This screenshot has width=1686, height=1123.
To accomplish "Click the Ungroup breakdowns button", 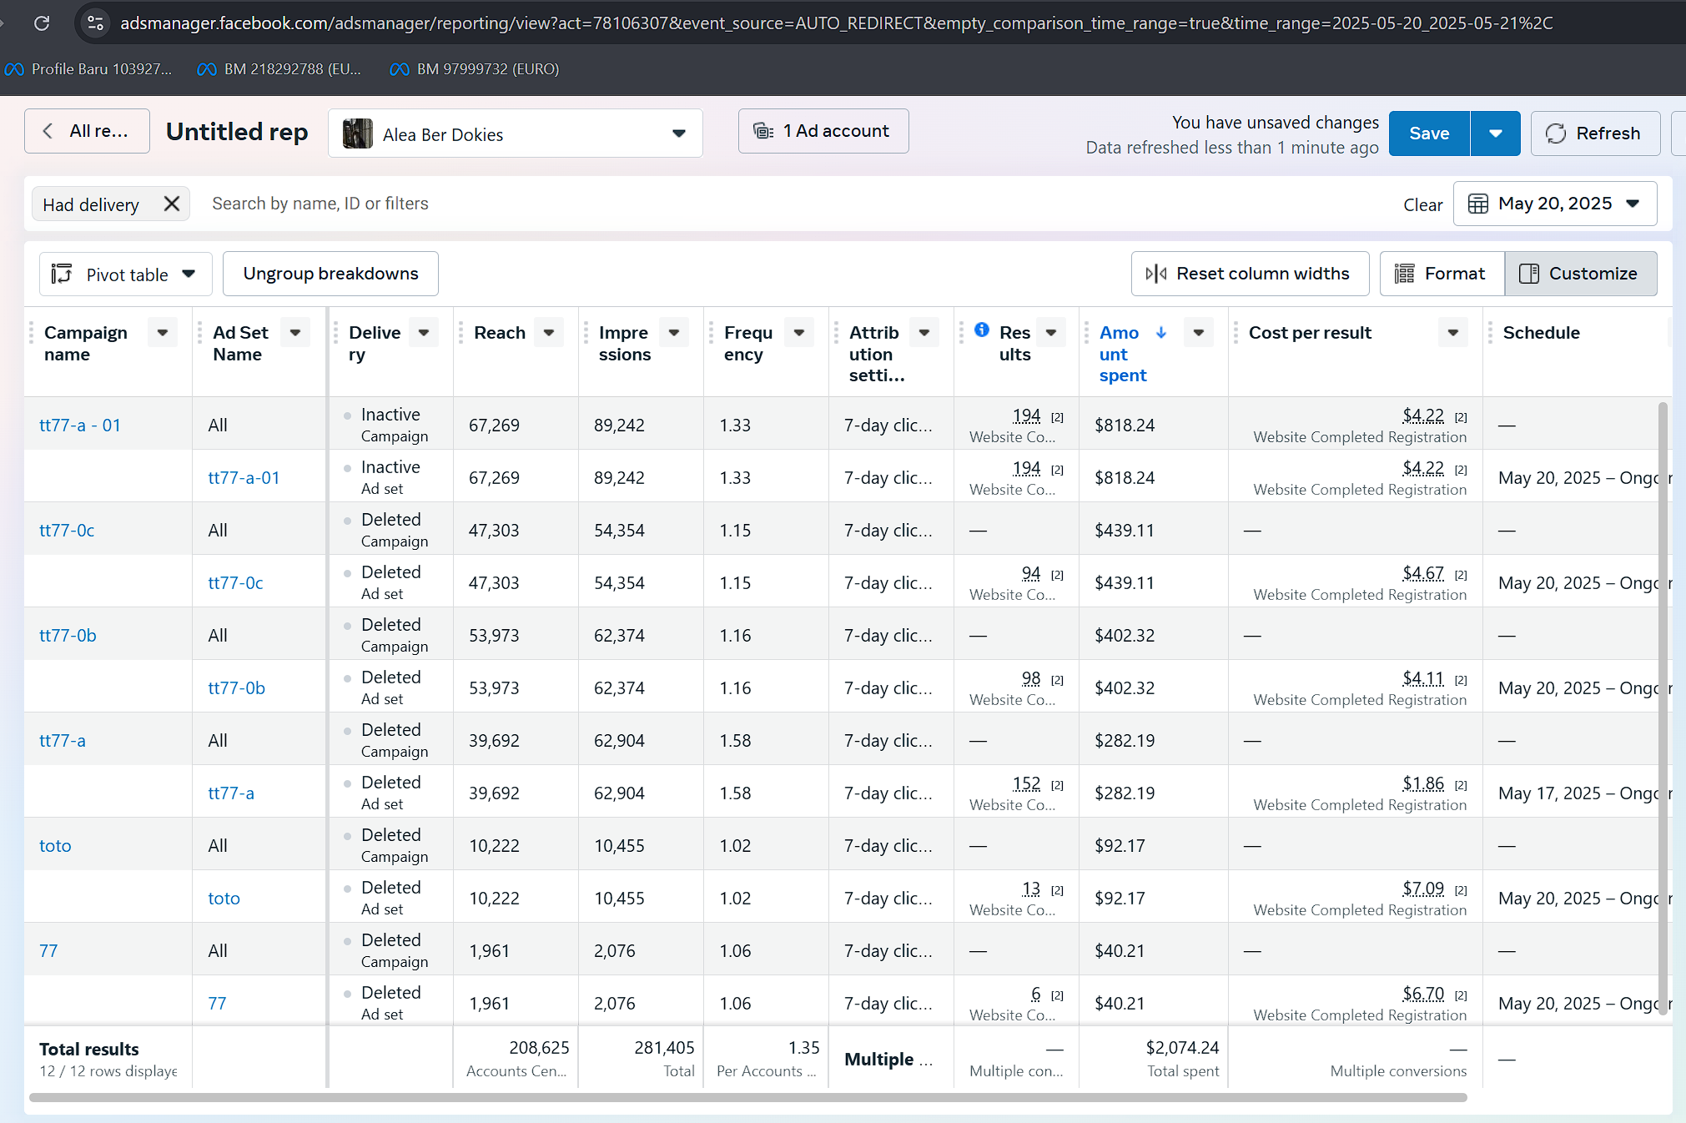I will coord(330,274).
